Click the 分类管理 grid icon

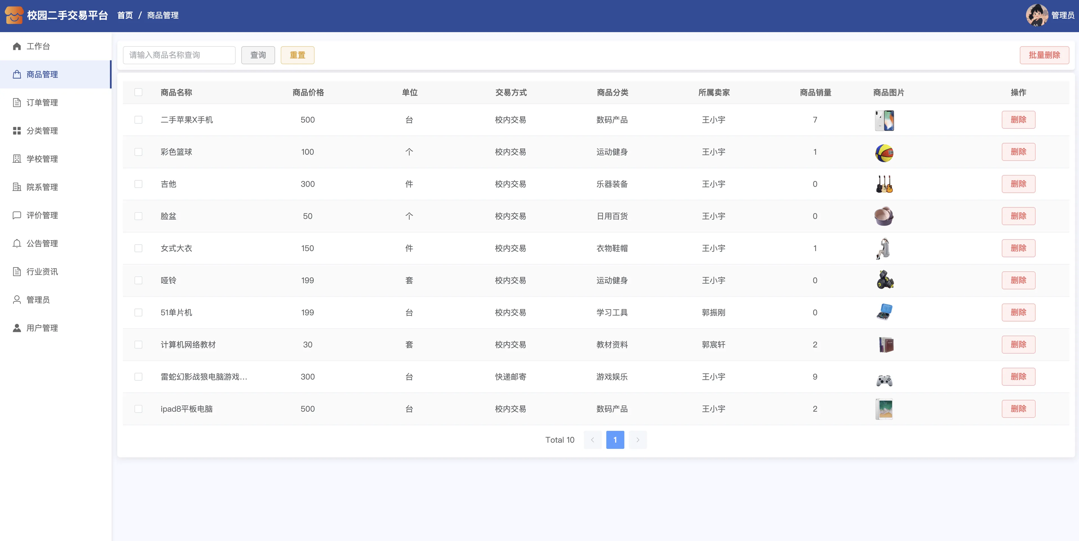point(17,131)
